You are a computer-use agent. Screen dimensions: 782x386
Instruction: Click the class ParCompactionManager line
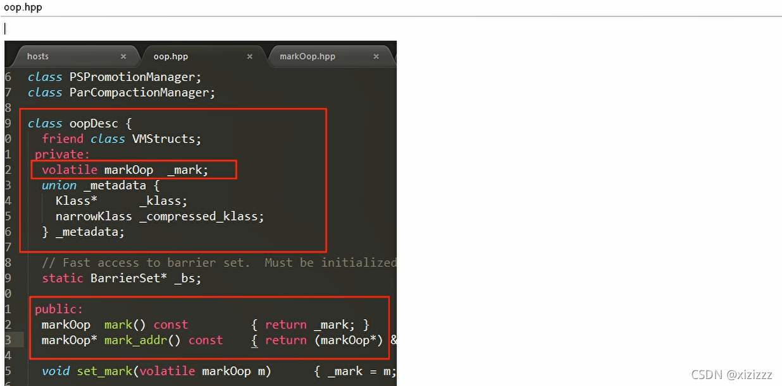tap(121, 92)
